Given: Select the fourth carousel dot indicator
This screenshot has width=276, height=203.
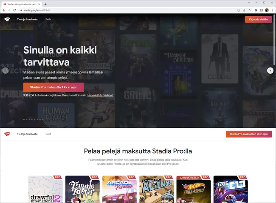Looking at the screenshot, I should (32, 119).
